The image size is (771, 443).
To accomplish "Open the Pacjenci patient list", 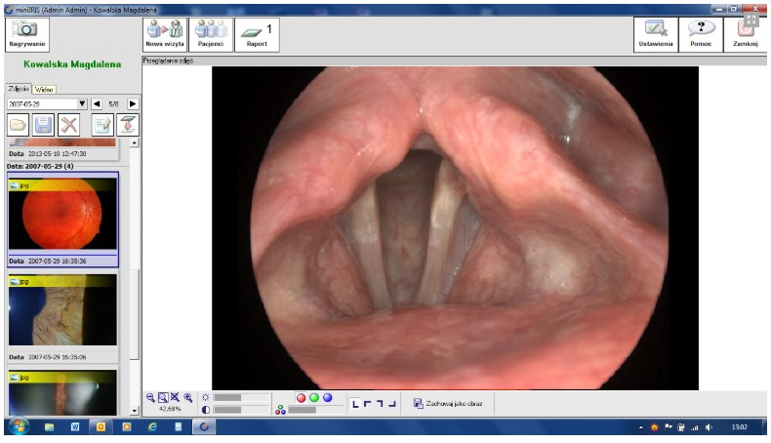I will pyautogui.click(x=211, y=34).
